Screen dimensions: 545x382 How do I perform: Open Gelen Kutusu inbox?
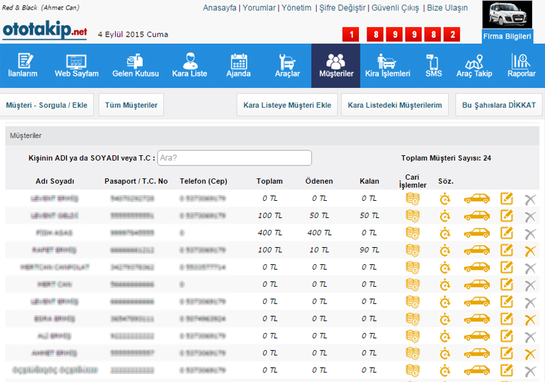click(135, 65)
